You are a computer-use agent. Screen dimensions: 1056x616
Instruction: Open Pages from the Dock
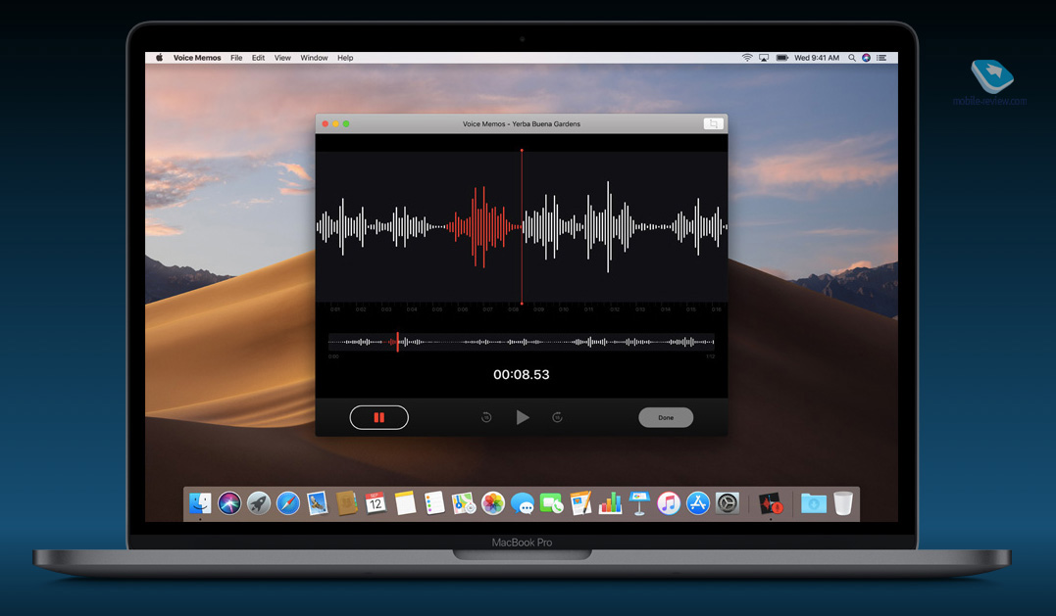pos(580,503)
